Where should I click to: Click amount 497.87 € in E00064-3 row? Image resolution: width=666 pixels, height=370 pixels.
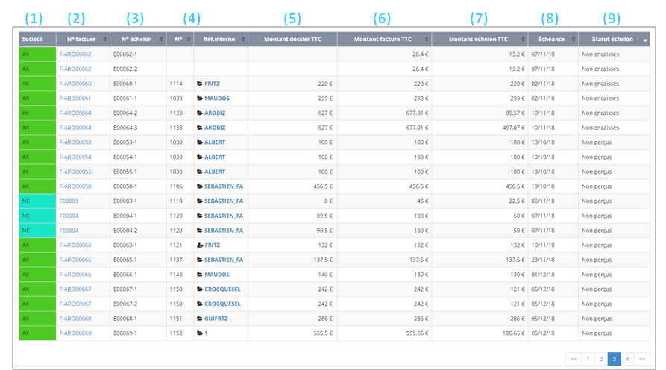pos(513,128)
